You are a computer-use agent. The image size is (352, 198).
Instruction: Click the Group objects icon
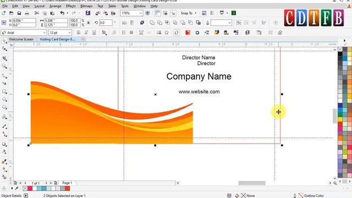(x=239, y=23)
